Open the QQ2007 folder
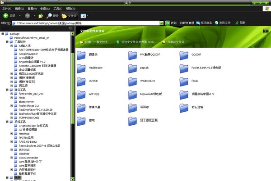Viewport: 271px width, 181px height. [x=185, y=54]
